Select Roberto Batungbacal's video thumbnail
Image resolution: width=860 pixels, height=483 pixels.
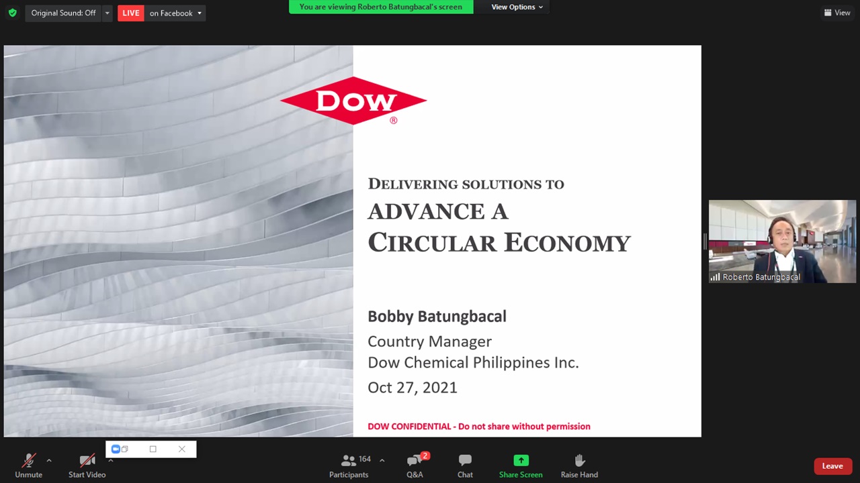(x=782, y=241)
